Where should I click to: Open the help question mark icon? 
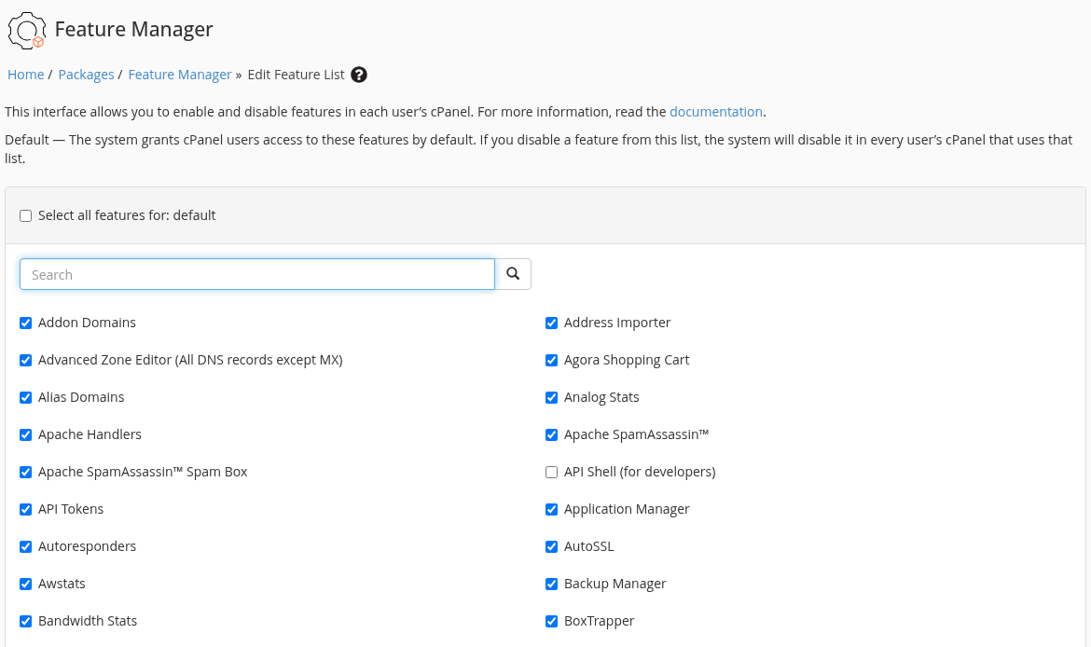click(x=359, y=75)
